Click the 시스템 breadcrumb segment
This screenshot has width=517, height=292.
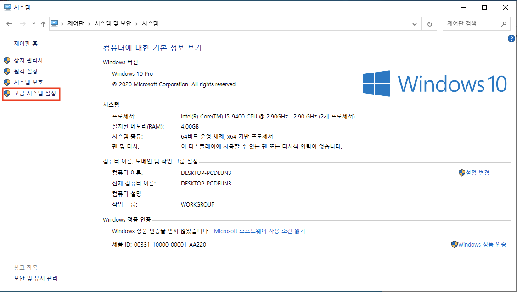150,24
